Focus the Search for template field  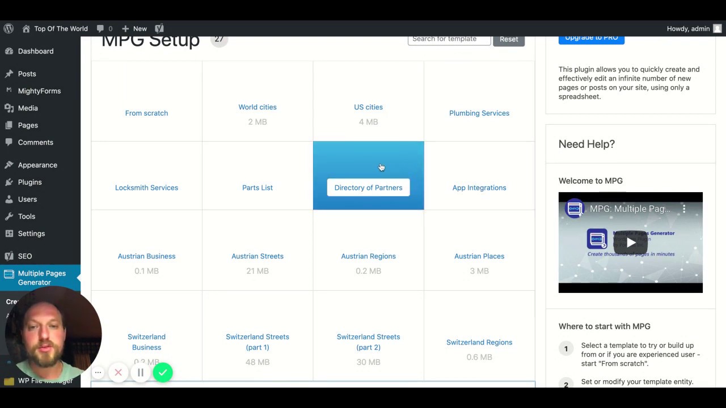coord(449,39)
